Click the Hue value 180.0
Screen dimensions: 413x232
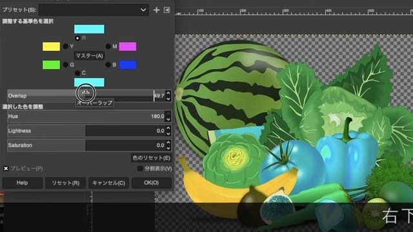click(157, 116)
